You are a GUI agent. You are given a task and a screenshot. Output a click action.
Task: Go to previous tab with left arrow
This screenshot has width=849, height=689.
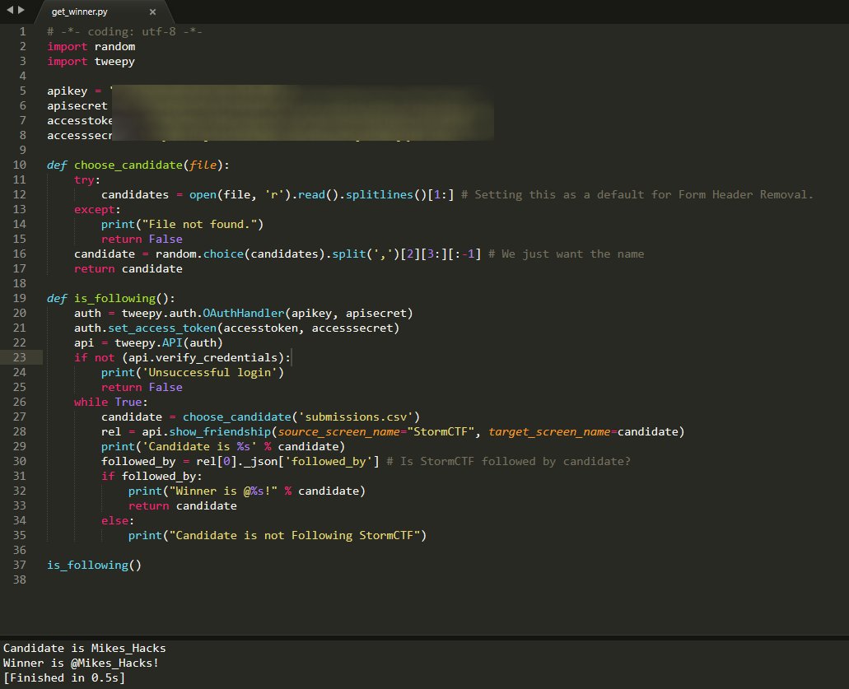10,10
